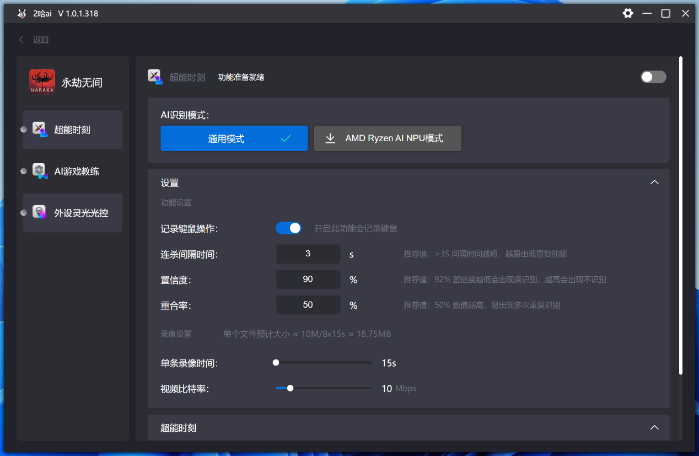Collapse the bottom 超能时刻 section
This screenshot has width=699, height=456.
coord(654,427)
